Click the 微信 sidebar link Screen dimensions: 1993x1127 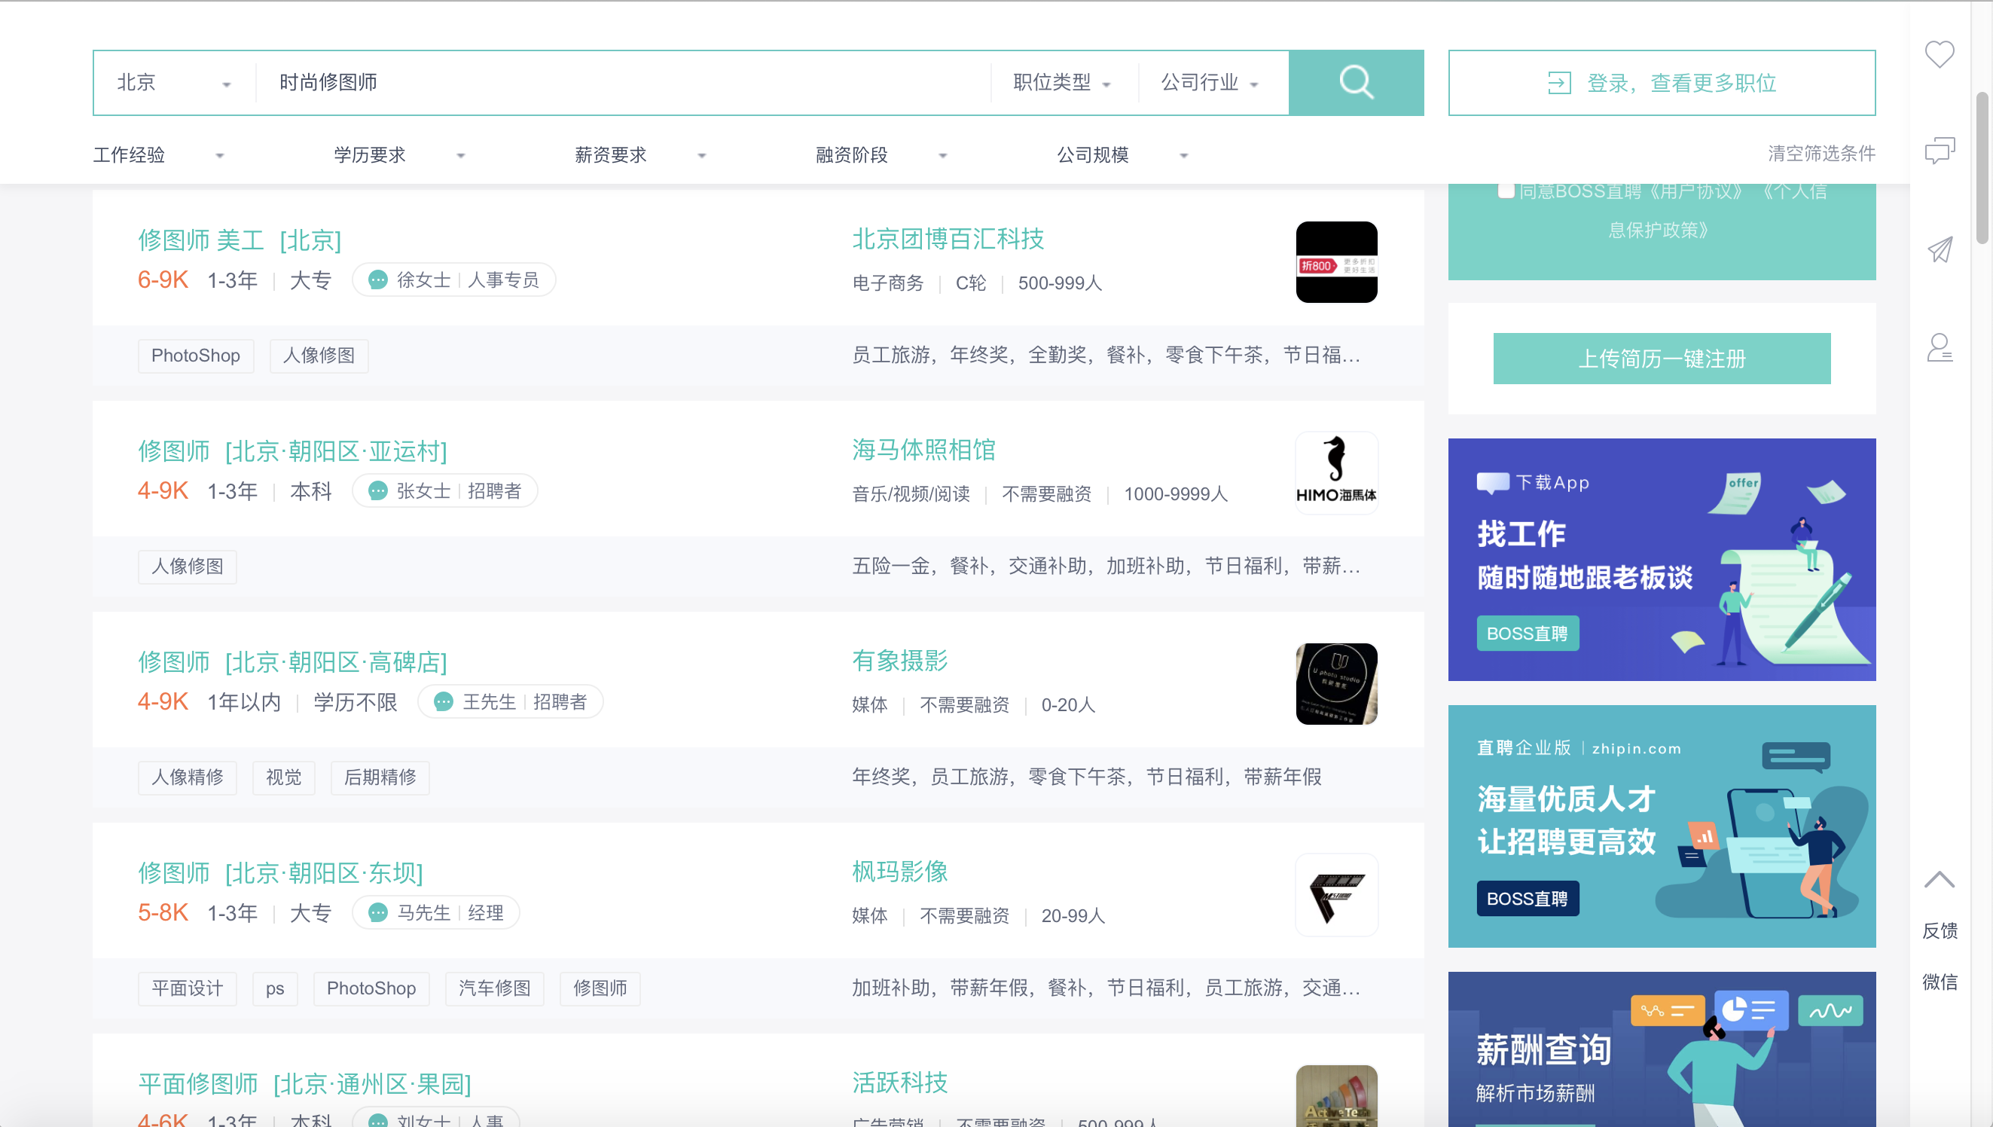point(1939,982)
